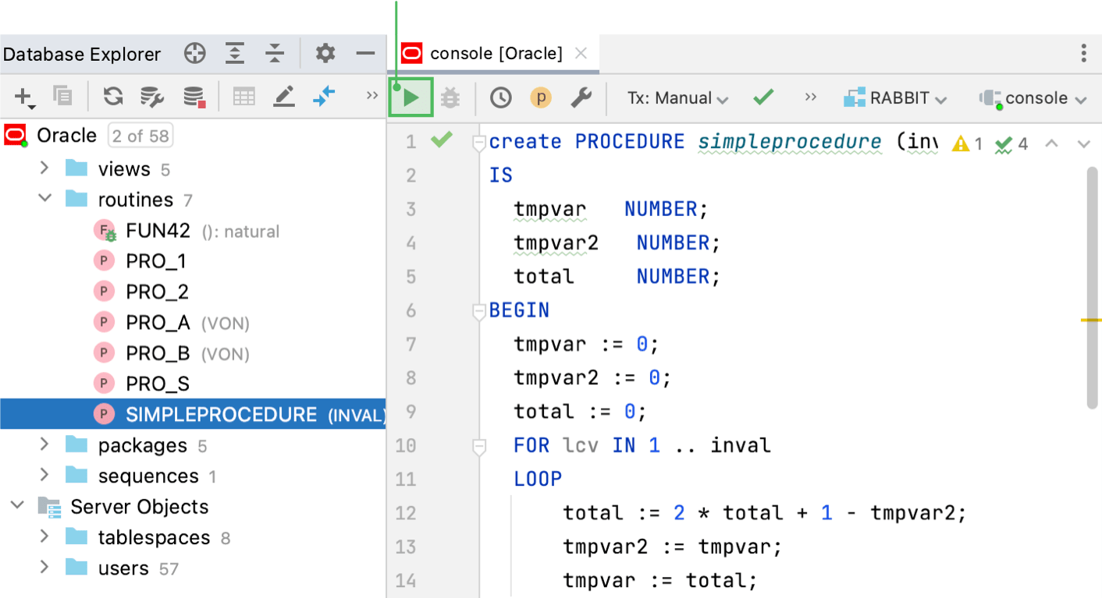This screenshot has width=1102, height=598.
Task: Go to previous highlighted error arrow
Action: (1052, 143)
